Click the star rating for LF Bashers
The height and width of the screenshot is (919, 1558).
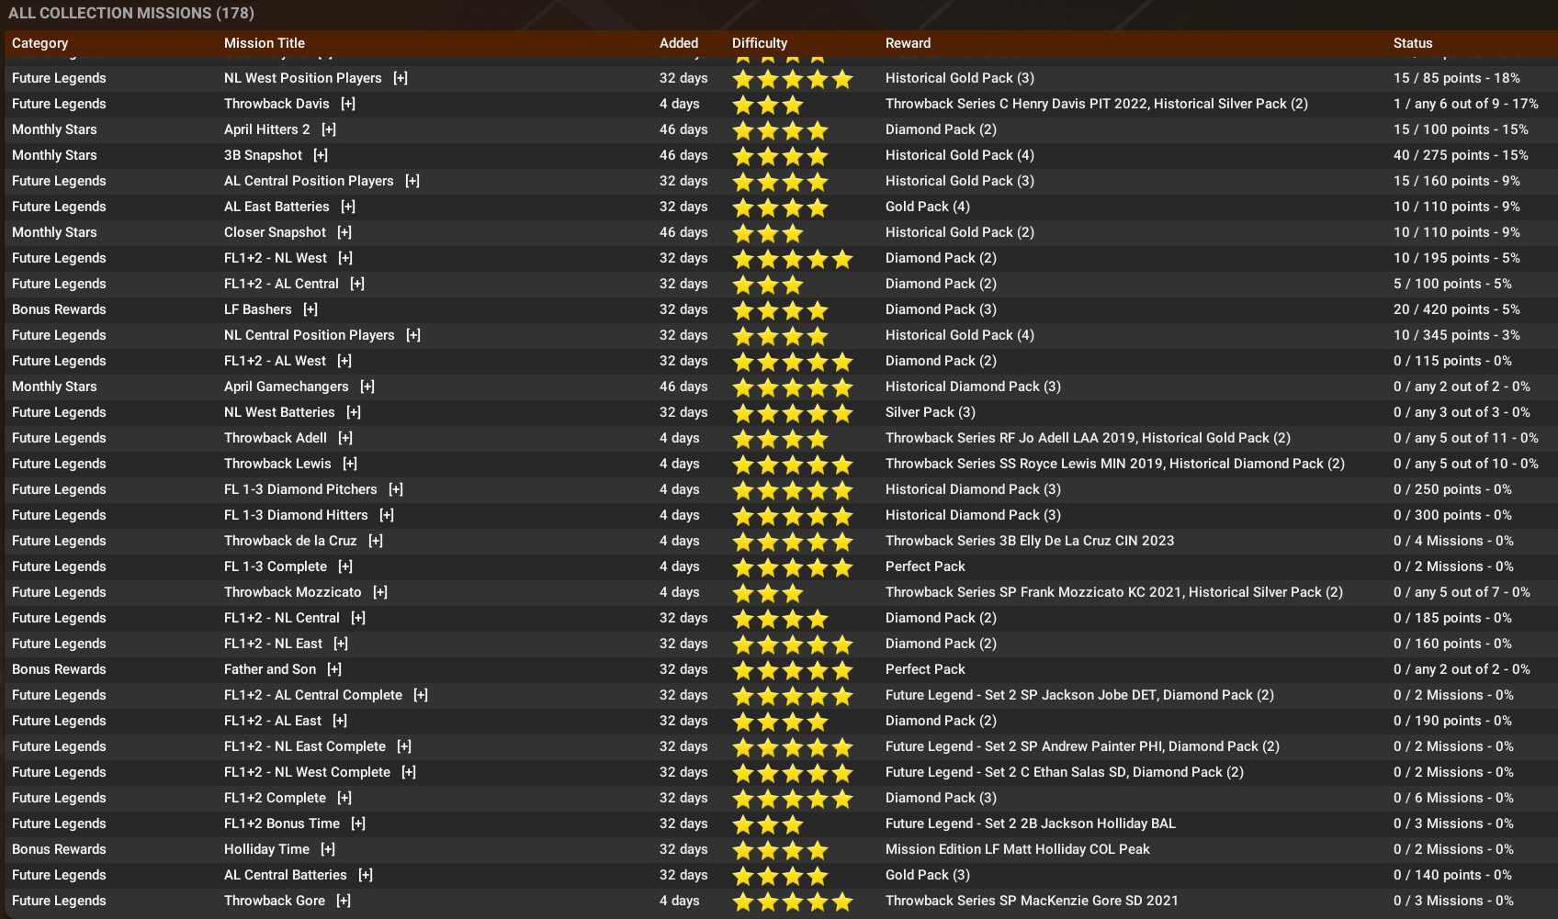coord(780,310)
